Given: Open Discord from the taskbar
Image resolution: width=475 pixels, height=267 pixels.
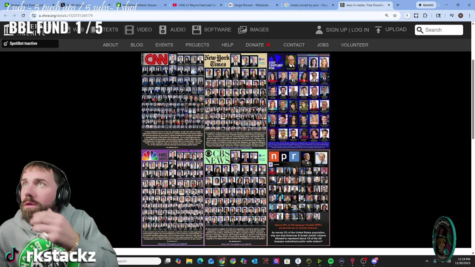Looking at the screenshot, I should click(374, 261).
